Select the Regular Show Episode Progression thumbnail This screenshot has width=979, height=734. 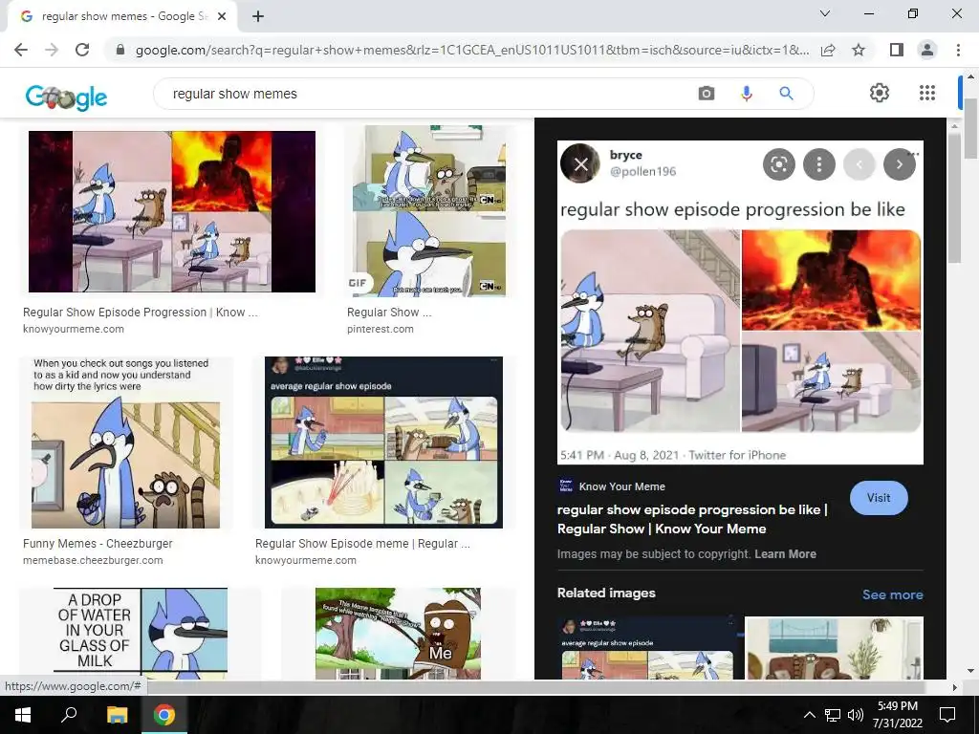172,211
